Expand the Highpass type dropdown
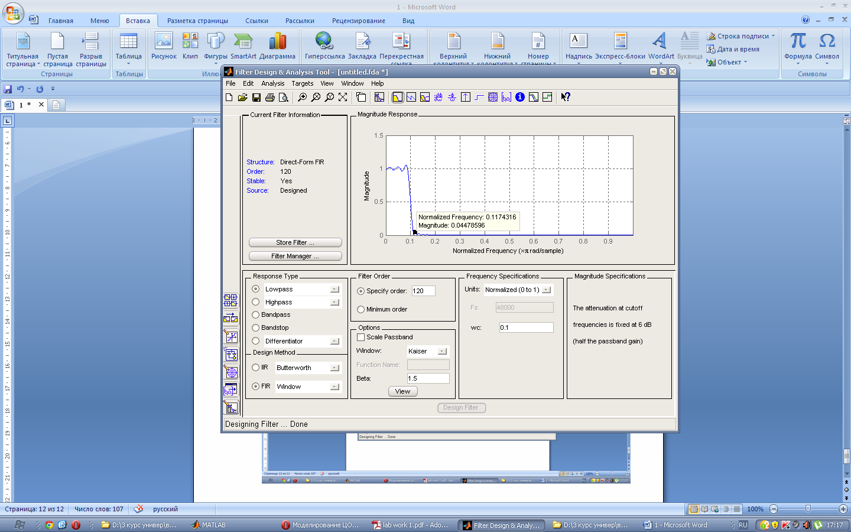Viewport: 851px width, 532px height. click(x=334, y=303)
